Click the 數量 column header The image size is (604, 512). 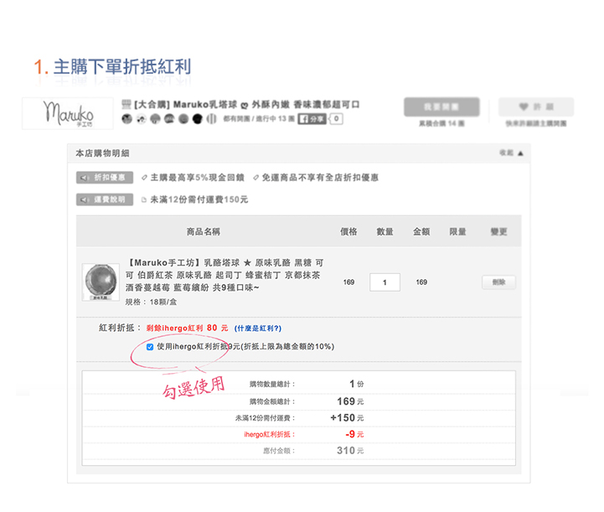coord(385,231)
